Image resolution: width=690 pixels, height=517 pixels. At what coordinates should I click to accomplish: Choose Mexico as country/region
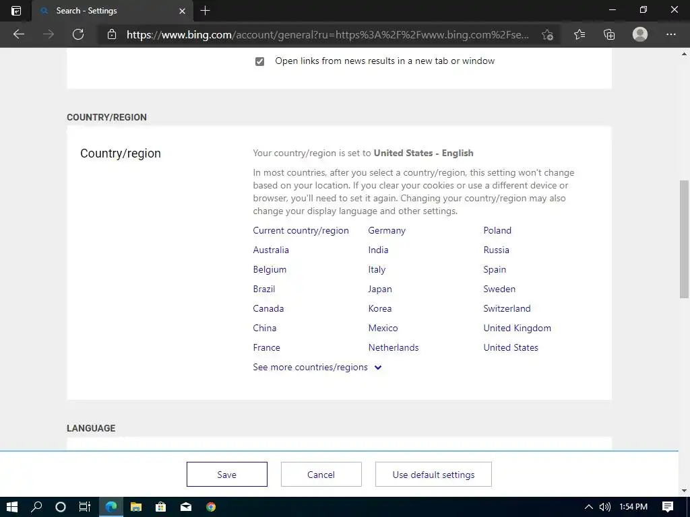coord(383,328)
